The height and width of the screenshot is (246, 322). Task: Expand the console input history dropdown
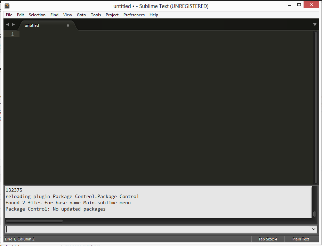pos(314,229)
